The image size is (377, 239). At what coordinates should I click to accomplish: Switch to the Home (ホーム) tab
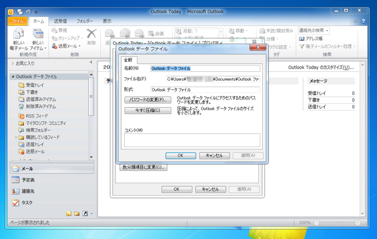point(38,21)
